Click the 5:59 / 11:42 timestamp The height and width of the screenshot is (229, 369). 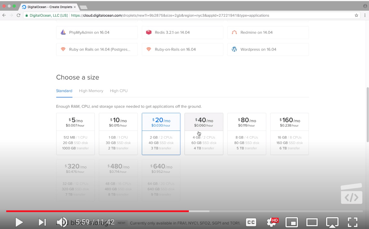95,222
